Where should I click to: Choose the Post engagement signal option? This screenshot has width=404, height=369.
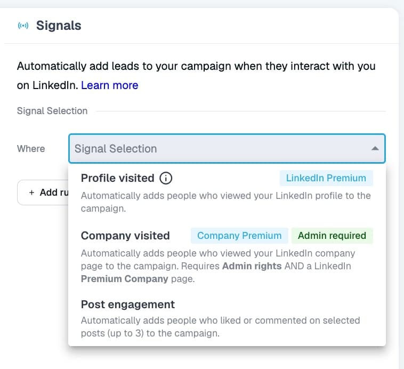227,319
